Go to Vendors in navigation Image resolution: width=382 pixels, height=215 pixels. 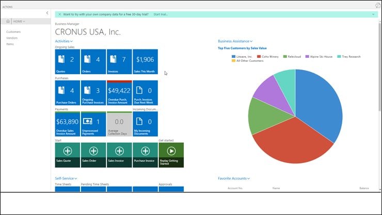[x=12, y=38]
